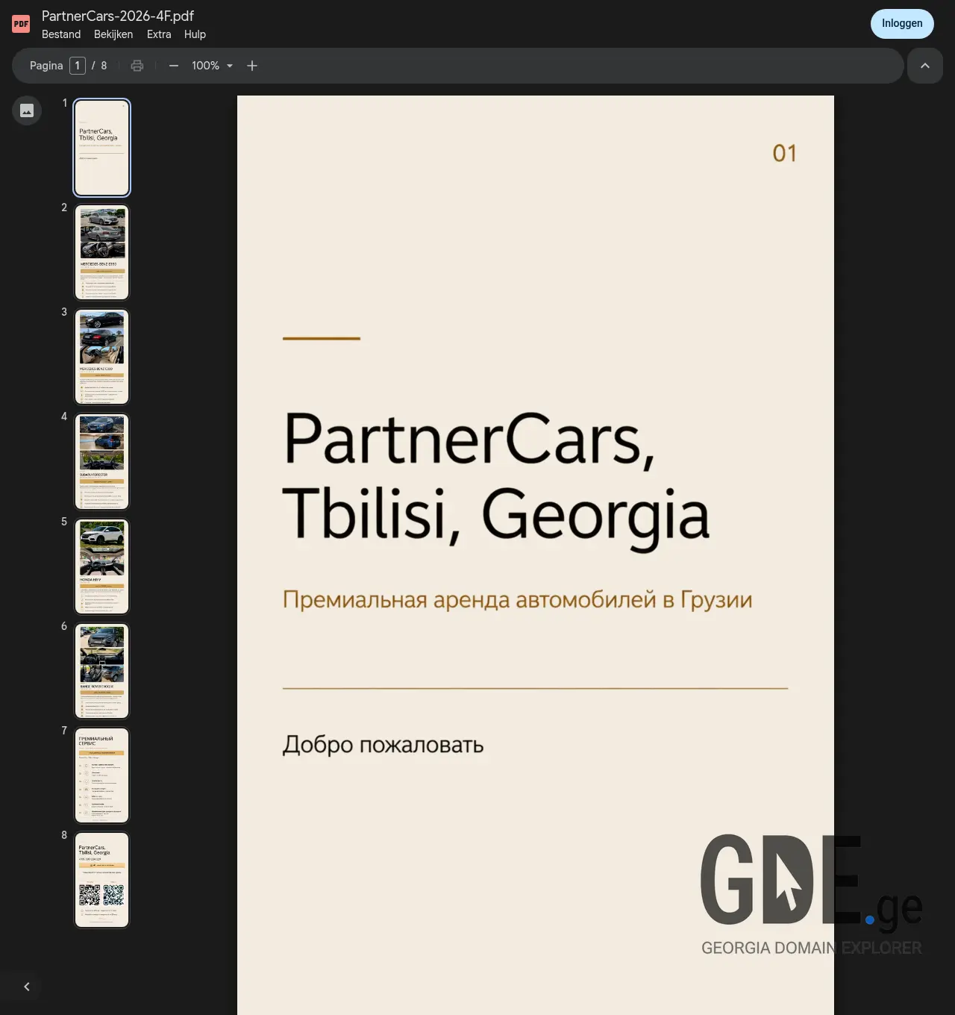Collapse the toolbar with the up chevron
The image size is (955, 1015).
click(x=925, y=66)
